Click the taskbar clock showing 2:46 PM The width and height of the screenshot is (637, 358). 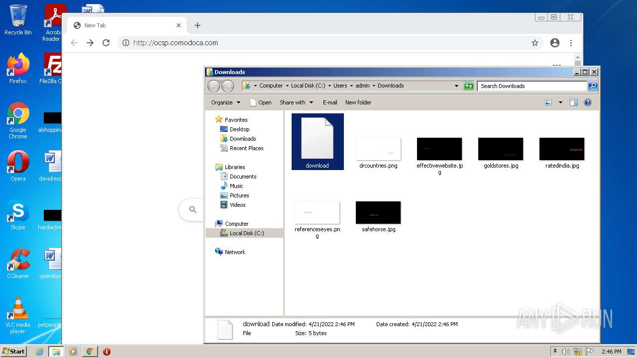[611, 352]
